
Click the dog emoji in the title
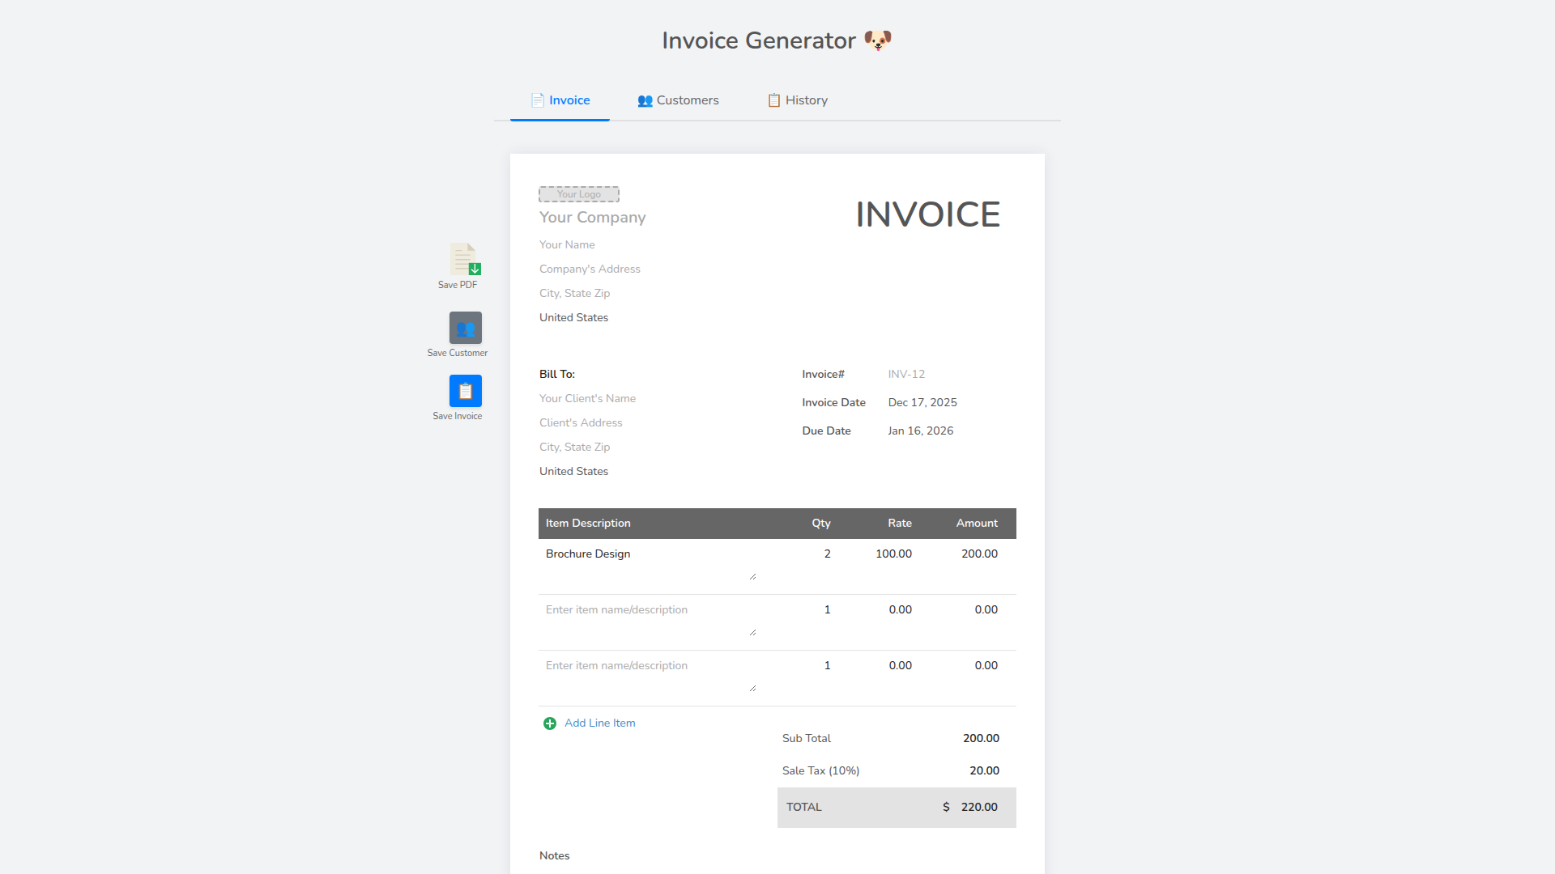click(878, 40)
